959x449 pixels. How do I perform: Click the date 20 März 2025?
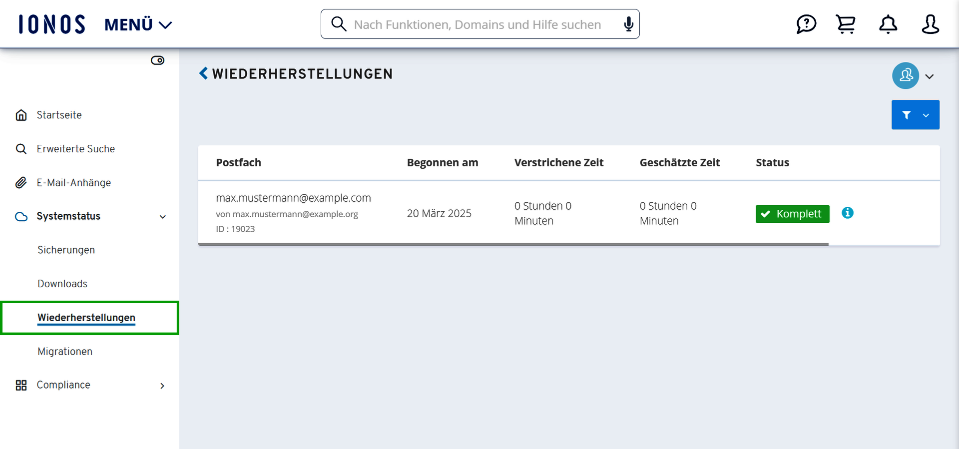point(439,213)
